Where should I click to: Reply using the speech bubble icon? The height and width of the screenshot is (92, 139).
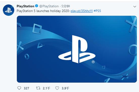pyautogui.click(x=19, y=88)
